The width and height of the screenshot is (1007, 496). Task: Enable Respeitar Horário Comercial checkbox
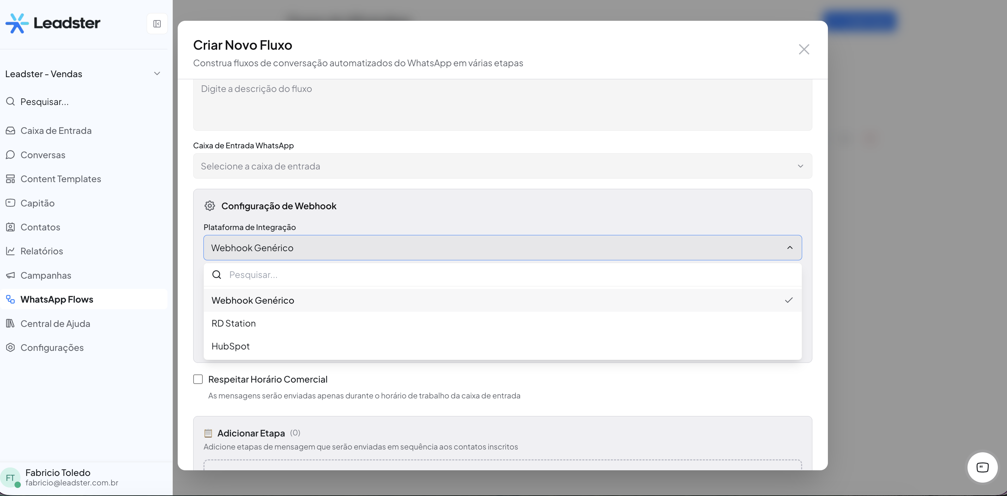(x=198, y=379)
